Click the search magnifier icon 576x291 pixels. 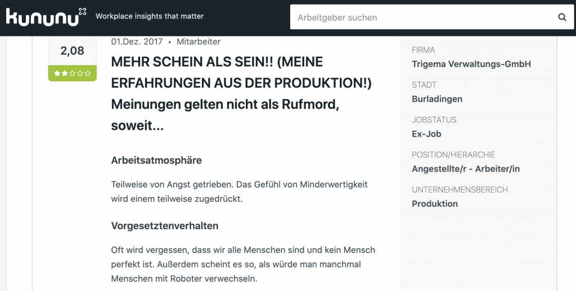pyautogui.click(x=562, y=17)
